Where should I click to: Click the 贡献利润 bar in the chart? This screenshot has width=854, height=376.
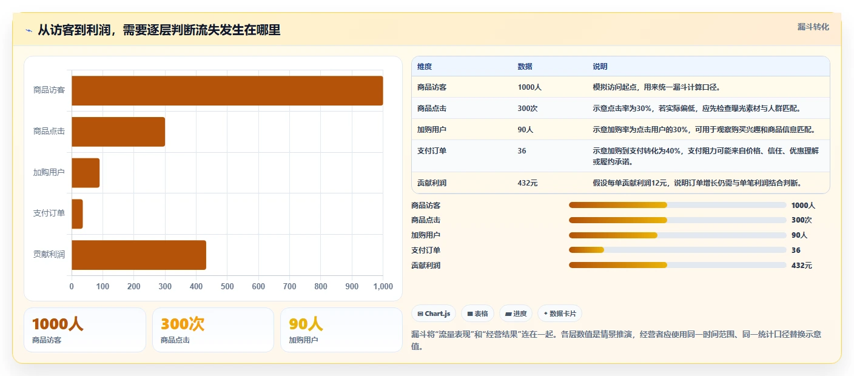click(139, 255)
